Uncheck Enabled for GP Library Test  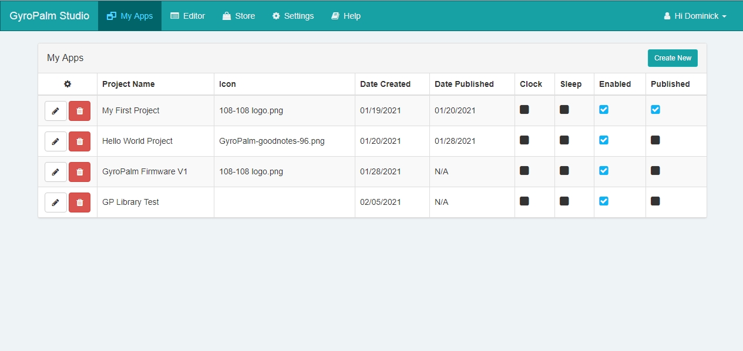604,201
